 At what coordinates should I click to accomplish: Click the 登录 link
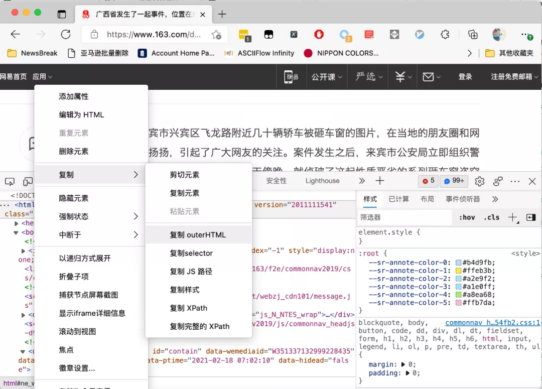pyautogui.click(x=465, y=77)
